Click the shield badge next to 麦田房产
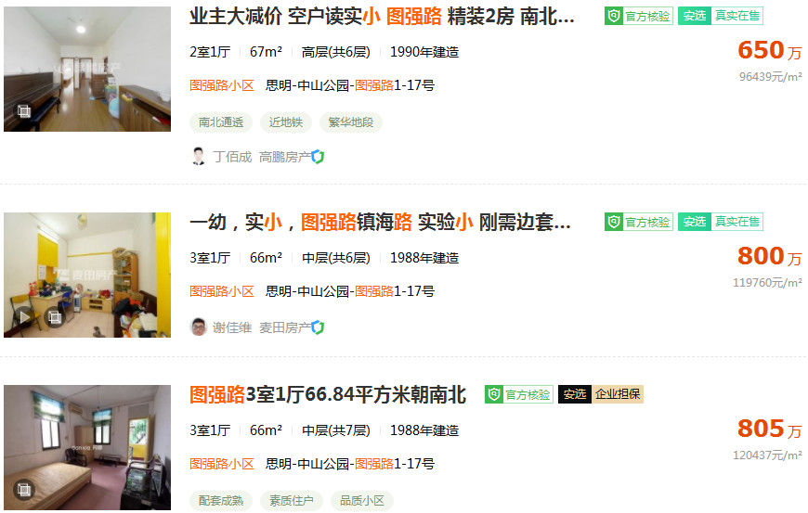 click(318, 327)
